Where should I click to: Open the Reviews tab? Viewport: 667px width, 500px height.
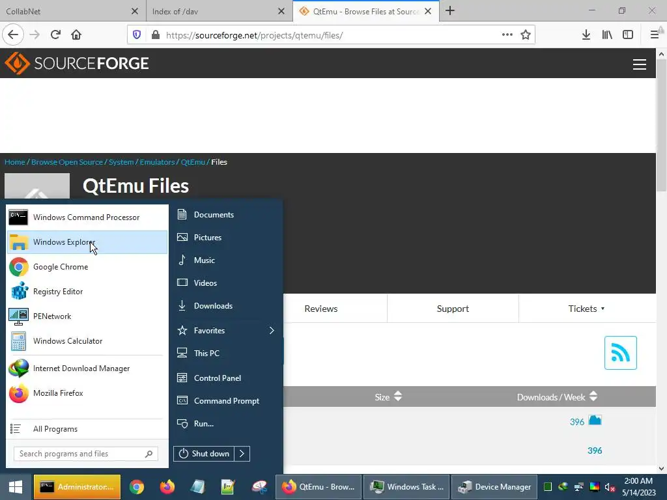(x=321, y=309)
